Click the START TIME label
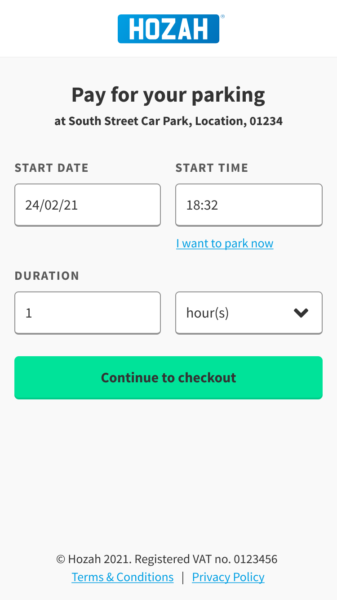 [212, 168]
